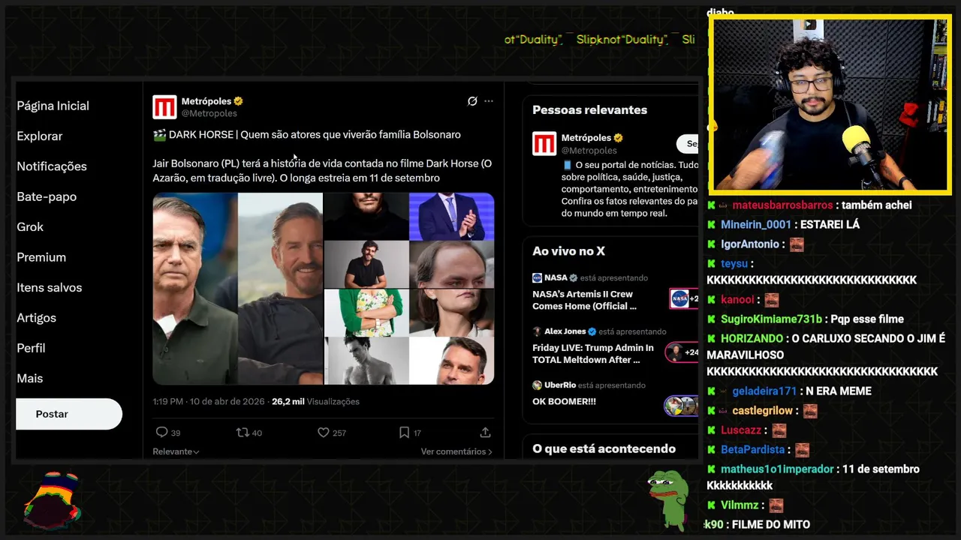Image resolution: width=961 pixels, height=540 pixels.
Task: Open Alex Jones Friday LIVE broadcast
Action: [x=593, y=354]
